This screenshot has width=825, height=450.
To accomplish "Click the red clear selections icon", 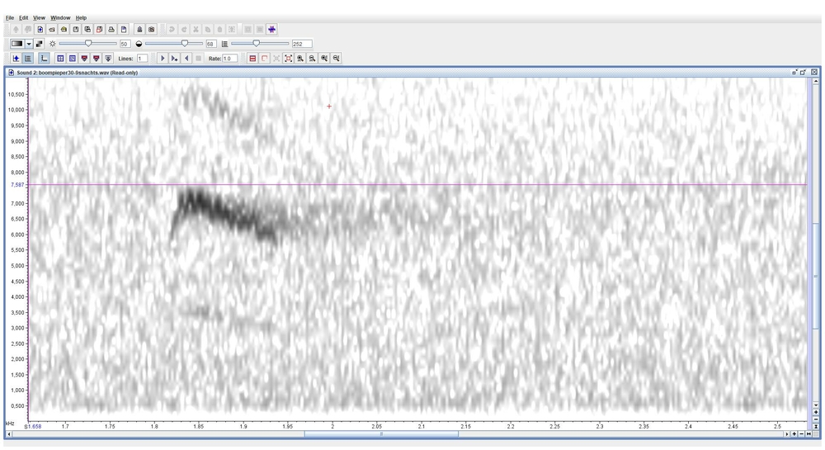I will [x=252, y=59].
